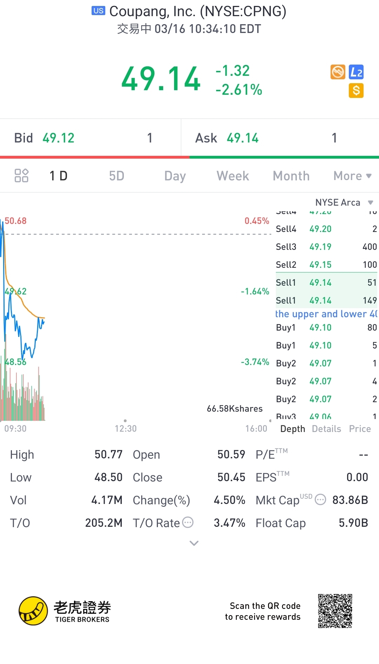This screenshot has width=379, height=664.
Task: Switch to the Price tab
Action: tap(360, 429)
